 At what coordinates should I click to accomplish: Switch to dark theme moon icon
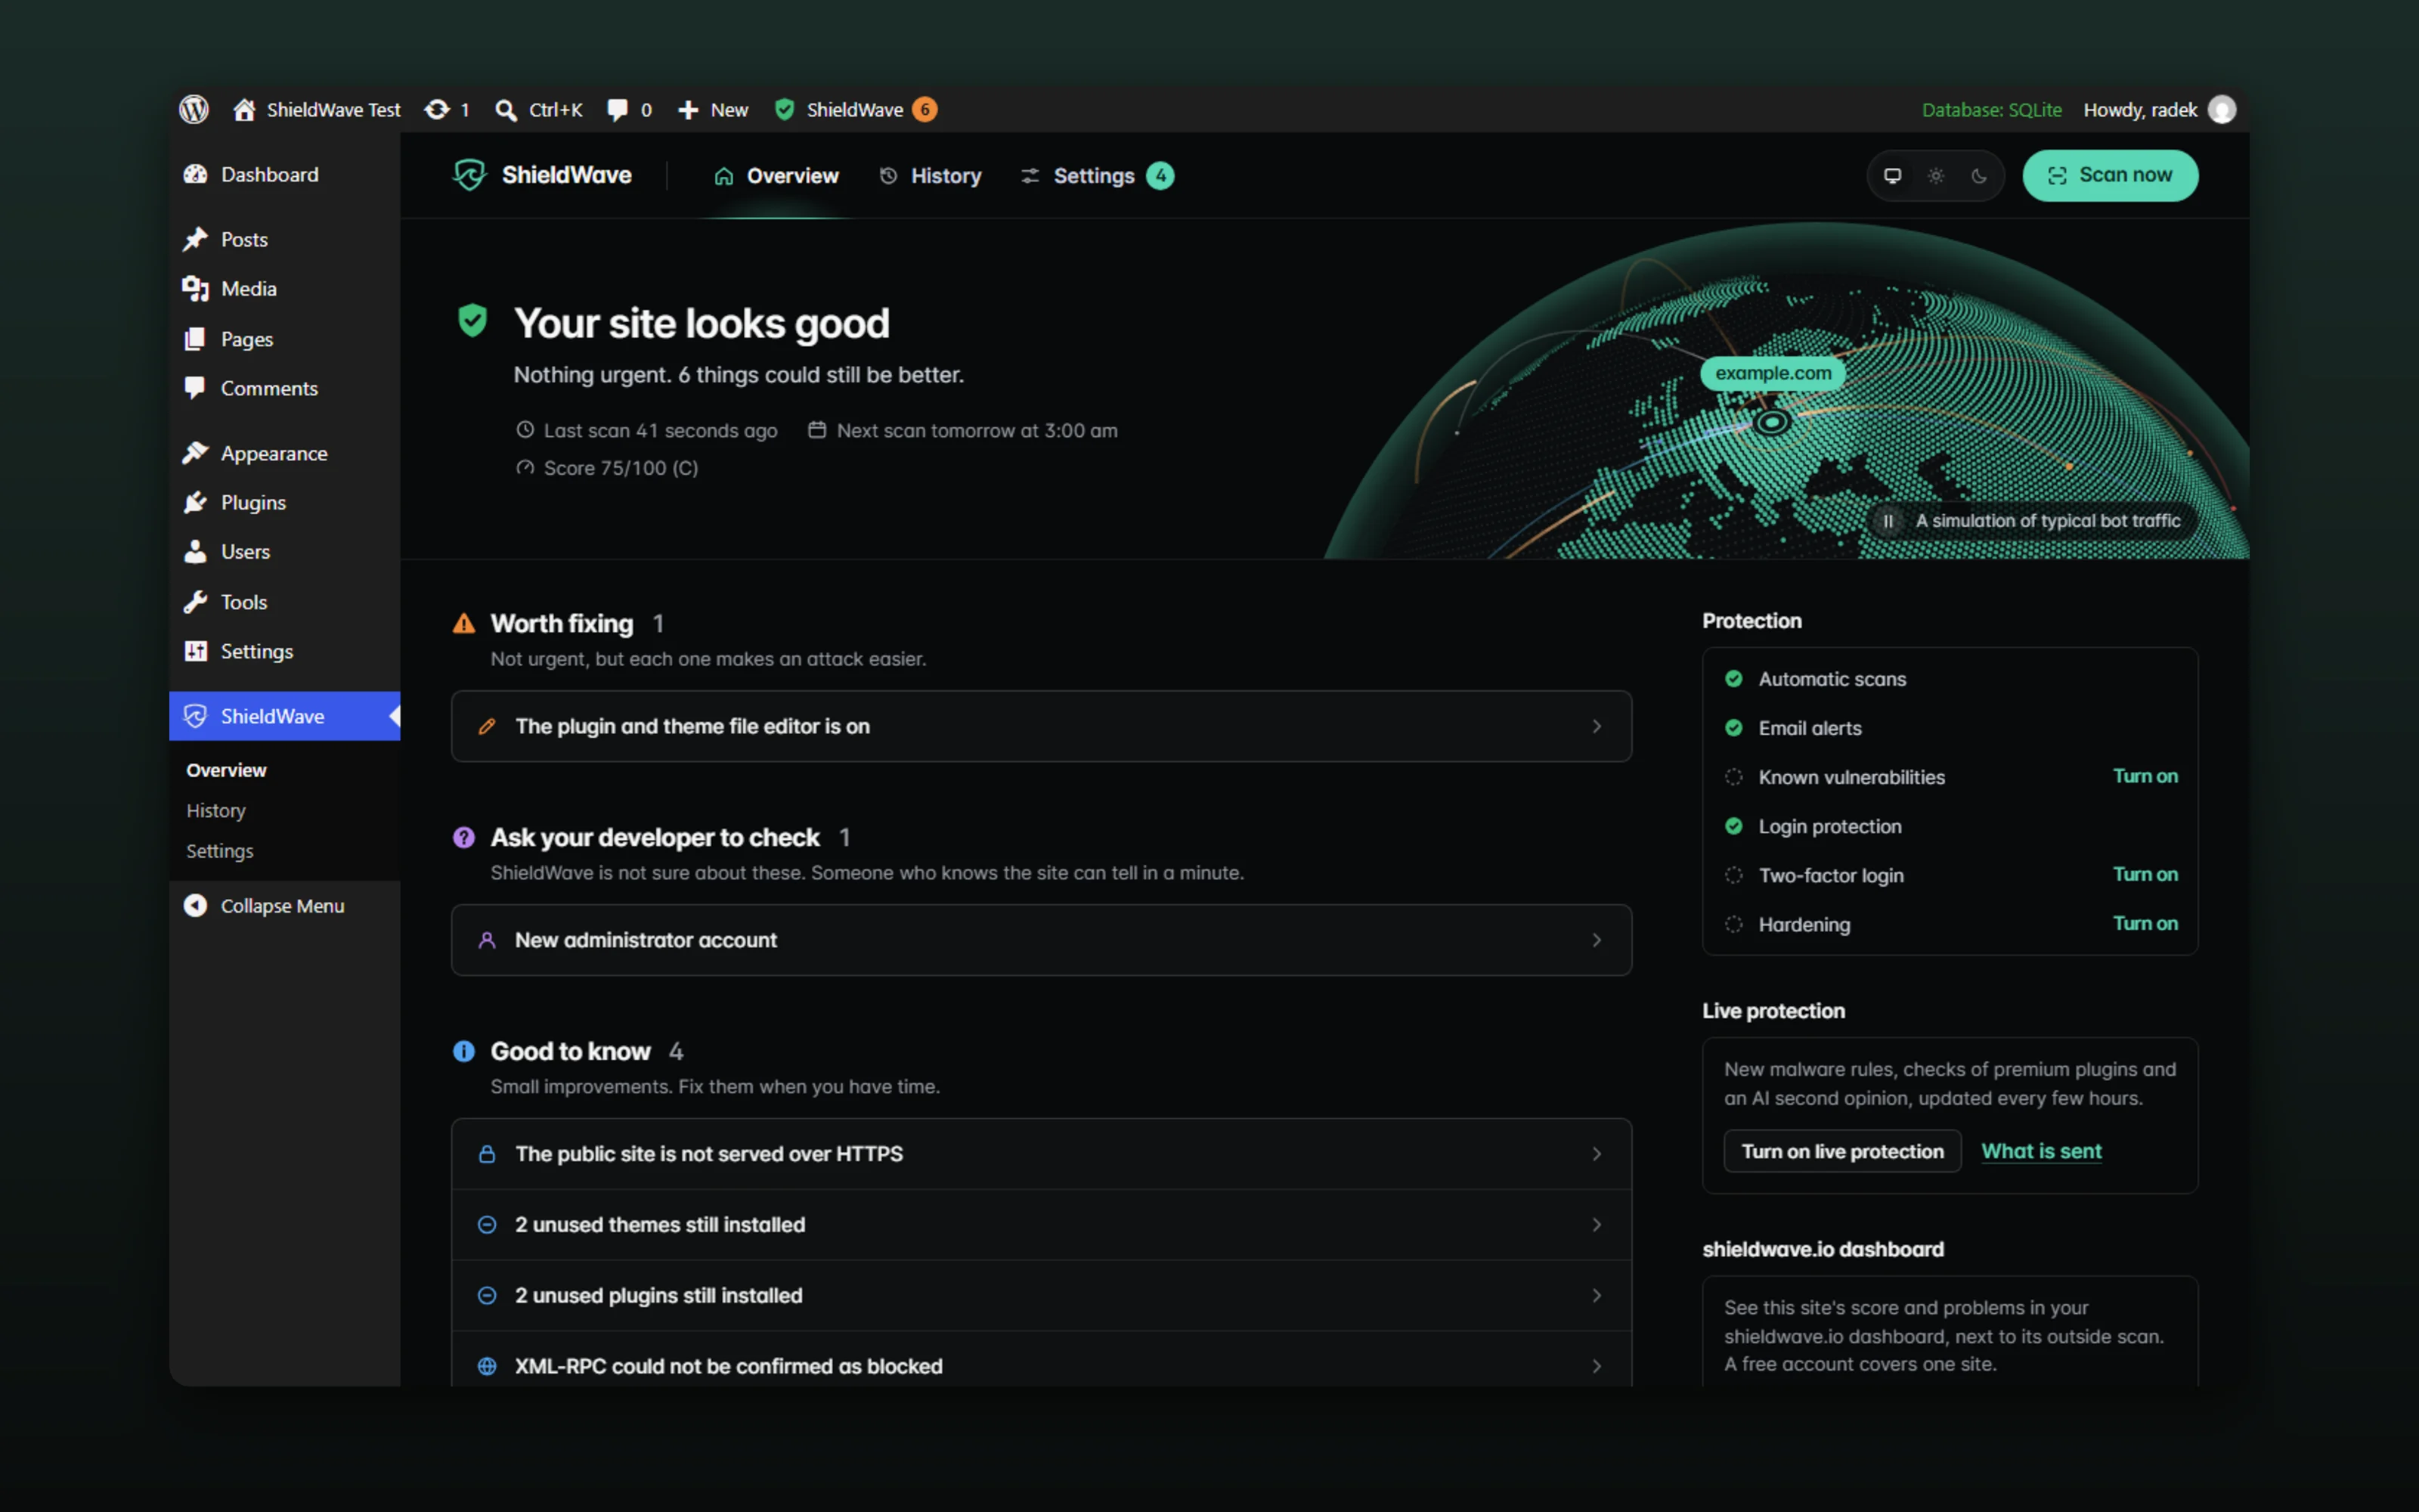tap(1979, 176)
